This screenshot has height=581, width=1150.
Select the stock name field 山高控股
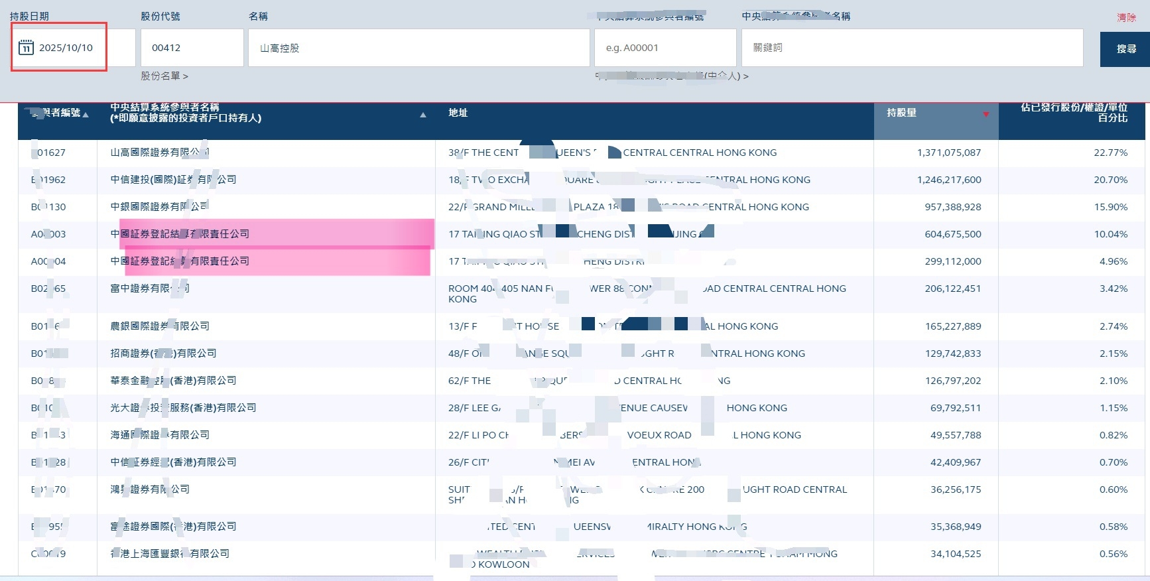pos(418,48)
